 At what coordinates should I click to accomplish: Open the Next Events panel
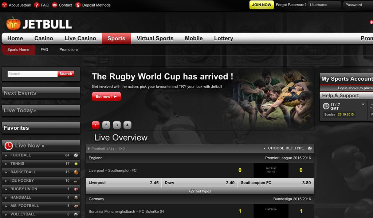click(41, 93)
